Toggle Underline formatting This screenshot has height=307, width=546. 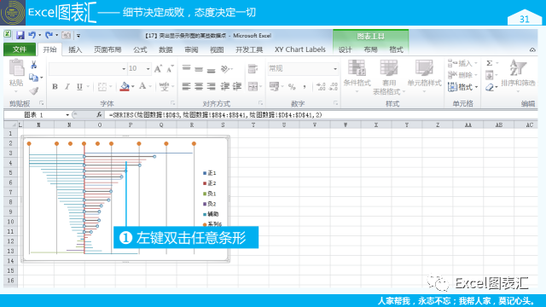point(79,87)
